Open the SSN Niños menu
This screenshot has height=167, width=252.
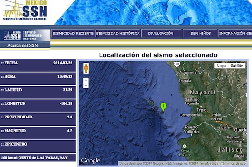click(200, 34)
